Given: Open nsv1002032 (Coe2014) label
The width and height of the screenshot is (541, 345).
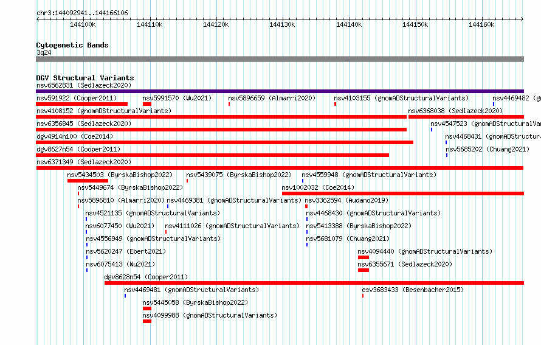Looking at the screenshot, I should [318, 187].
